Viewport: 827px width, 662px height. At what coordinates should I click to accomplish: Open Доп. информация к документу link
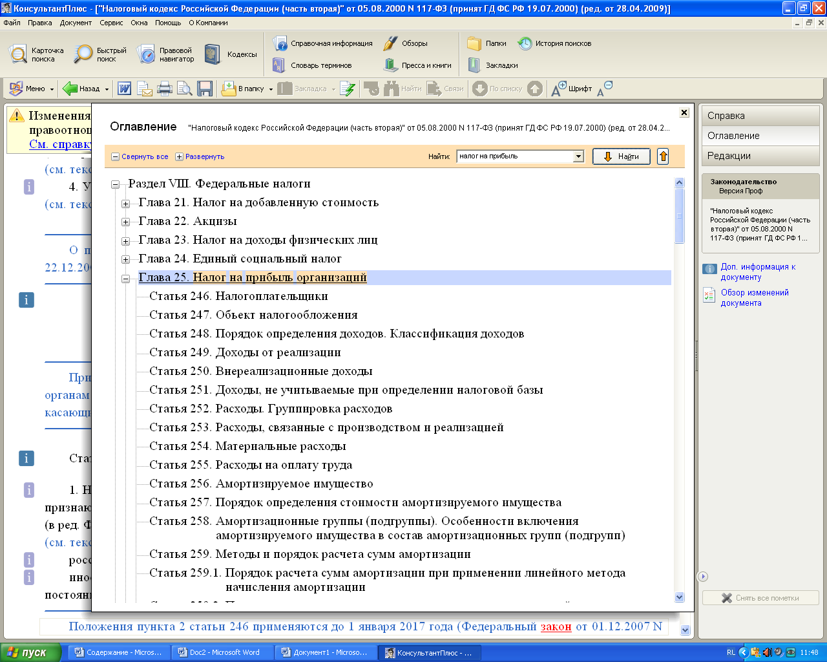(758, 272)
